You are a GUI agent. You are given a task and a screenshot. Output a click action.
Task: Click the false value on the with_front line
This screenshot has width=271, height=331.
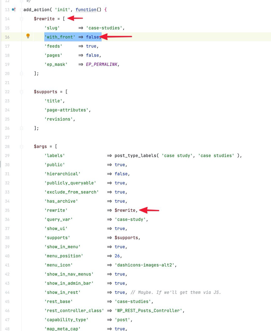(x=93, y=37)
